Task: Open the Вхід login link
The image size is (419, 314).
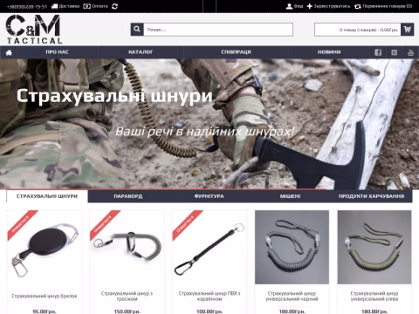Action: 294,6
